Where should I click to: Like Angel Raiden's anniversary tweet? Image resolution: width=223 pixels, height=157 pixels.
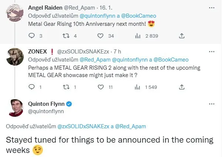pos(100,36)
